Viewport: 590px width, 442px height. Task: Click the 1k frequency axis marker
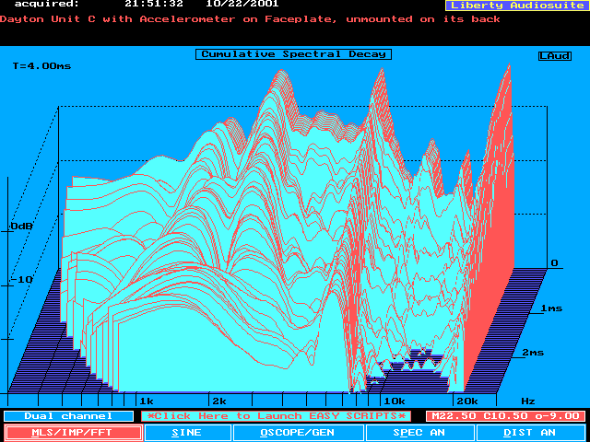pyautogui.click(x=145, y=401)
